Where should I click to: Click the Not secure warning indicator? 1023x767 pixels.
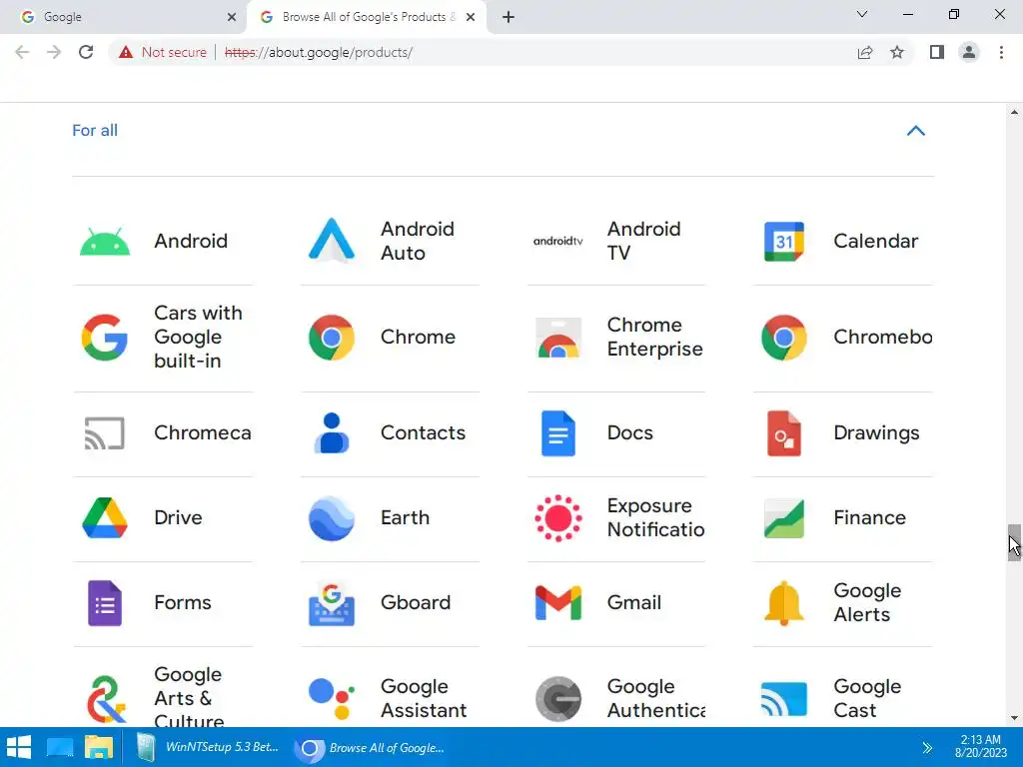click(163, 52)
